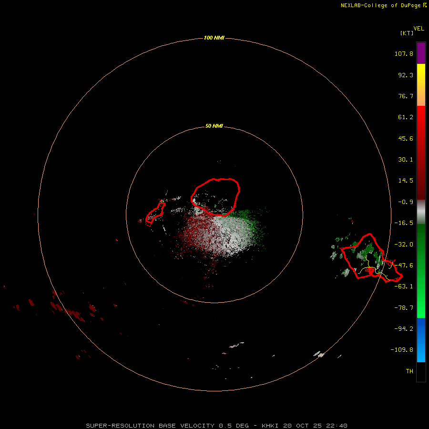Click the 76.7 velocity scale value
This screenshot has width=429, height=429.
406,96
